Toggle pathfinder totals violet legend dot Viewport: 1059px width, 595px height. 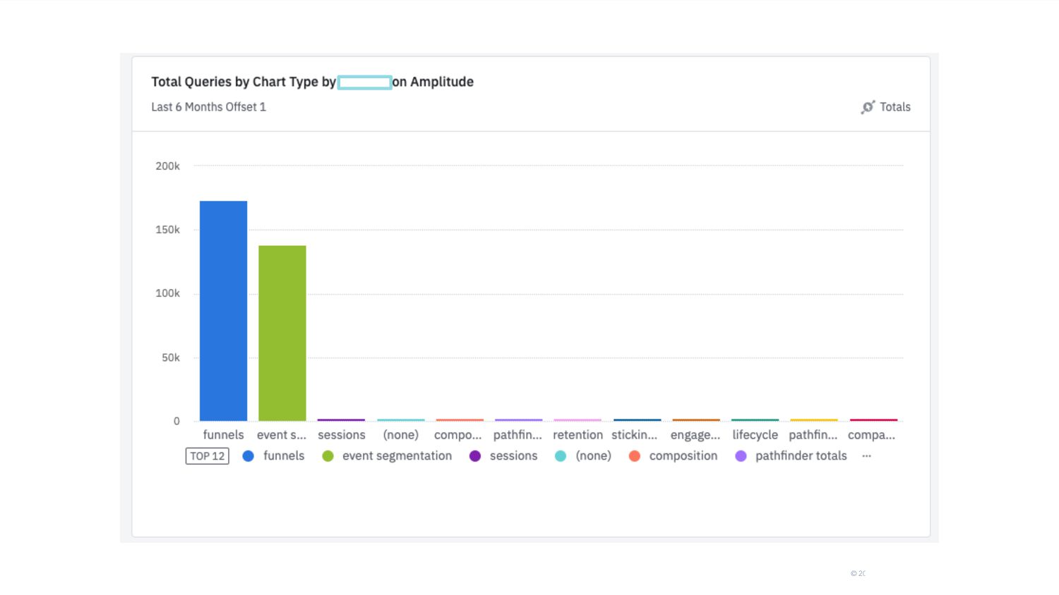click(x=741, y=456)
